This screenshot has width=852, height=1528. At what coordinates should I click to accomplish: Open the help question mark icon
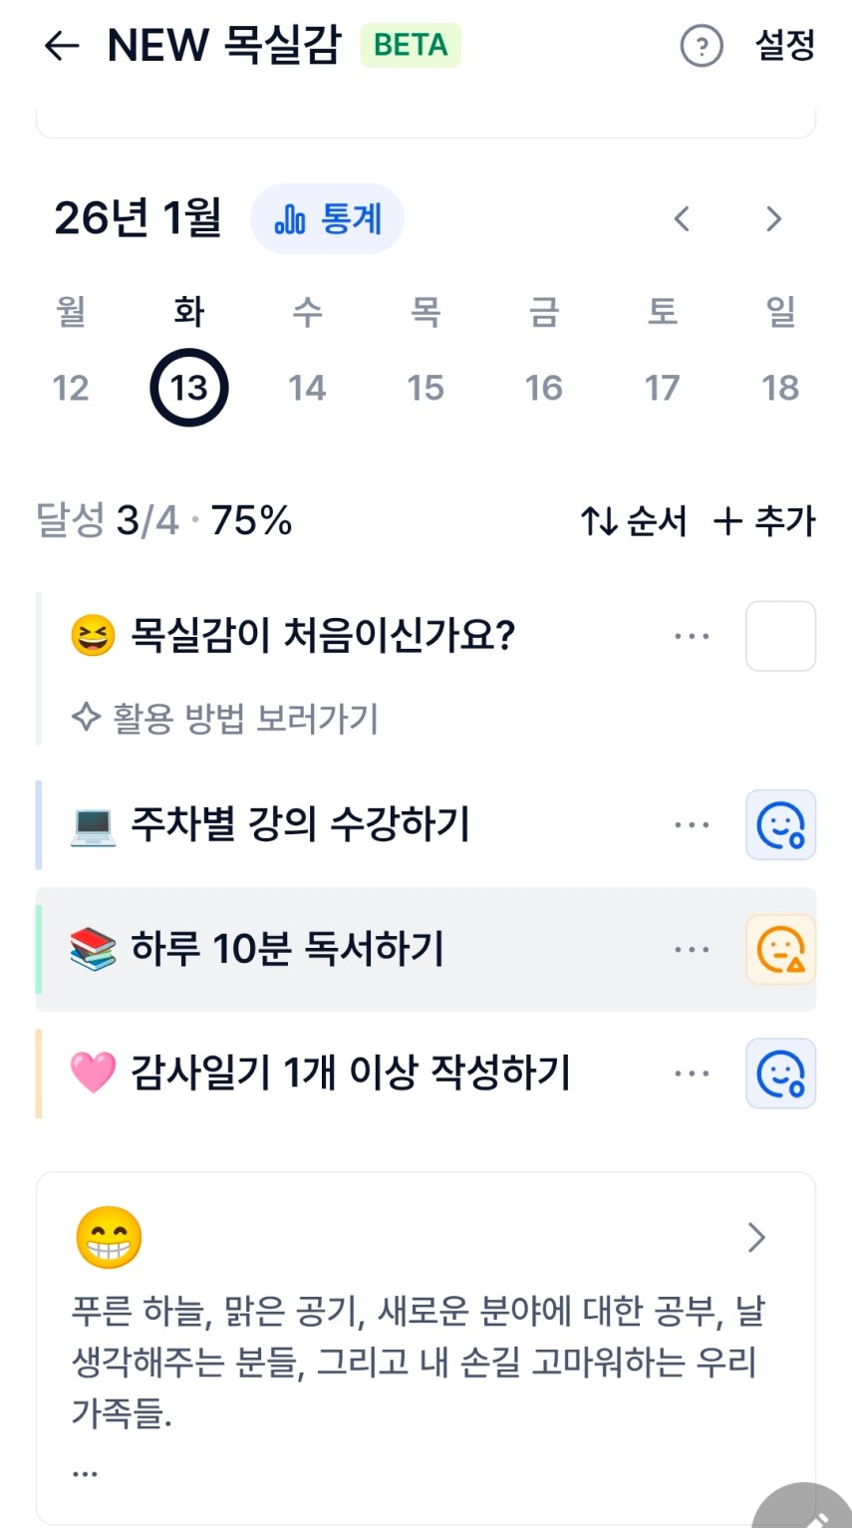[x=701, y=46]
